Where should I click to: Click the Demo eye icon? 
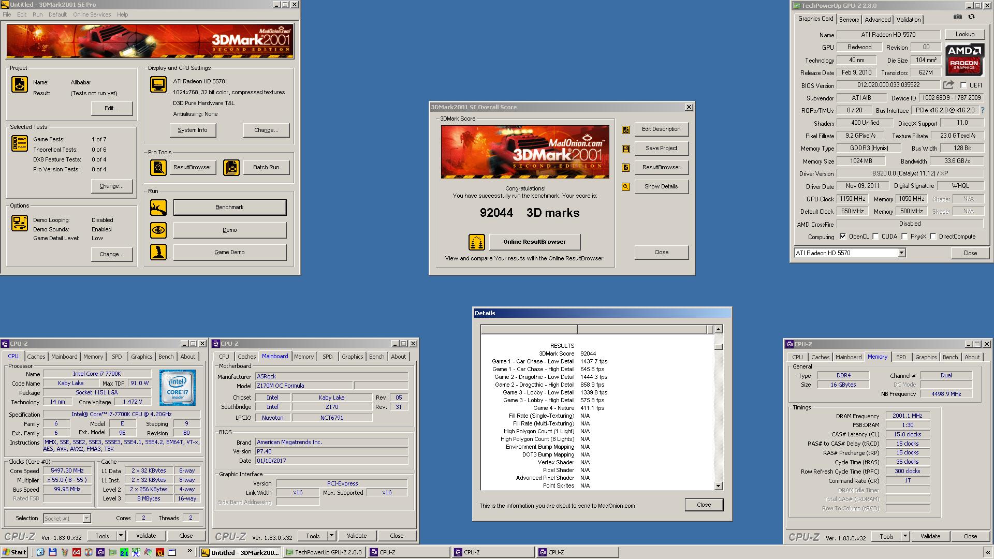(x=158, y=230)
